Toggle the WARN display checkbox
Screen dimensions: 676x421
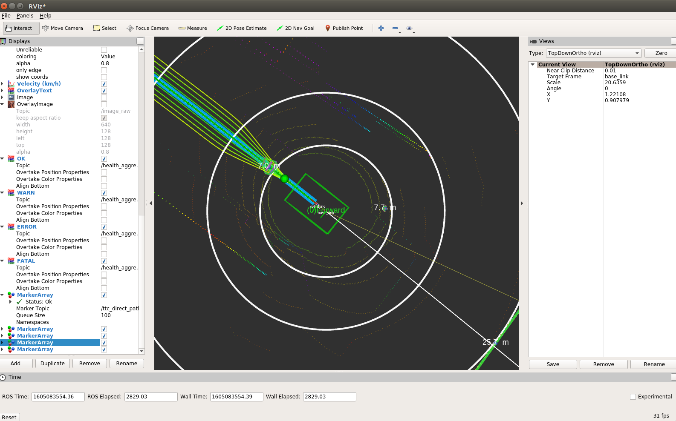[x=104, y=193]
